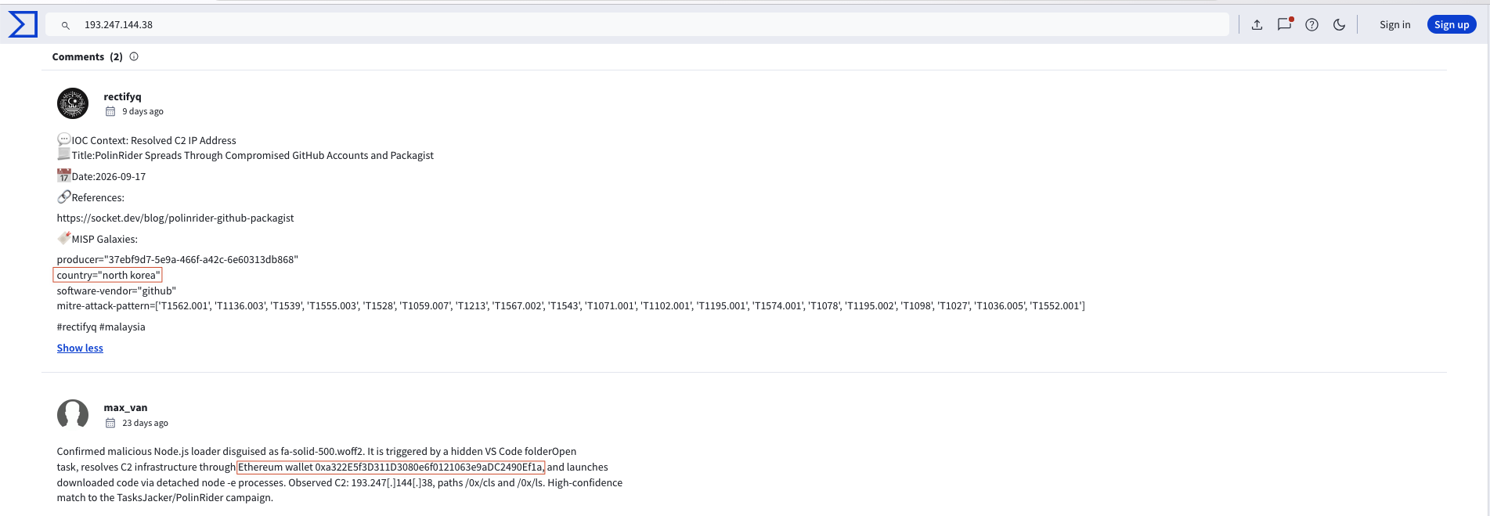Viewport: 1490px width, 516px height.
Task: Open rectifyq's avatar image
Action: pyautogui.click(x=73, y=103)
